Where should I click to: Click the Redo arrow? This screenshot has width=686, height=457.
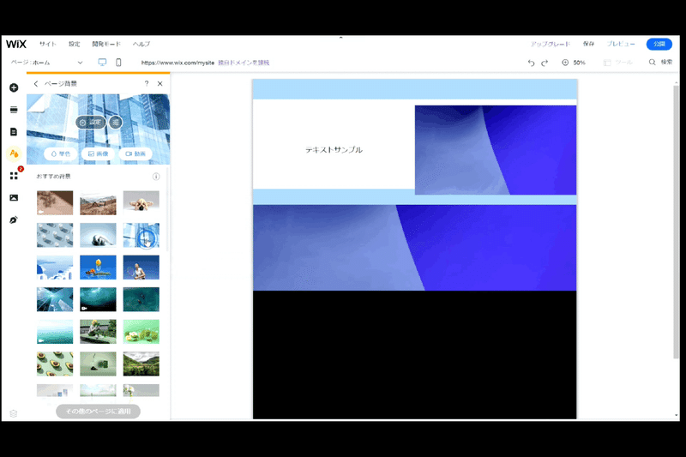[545, 63]
